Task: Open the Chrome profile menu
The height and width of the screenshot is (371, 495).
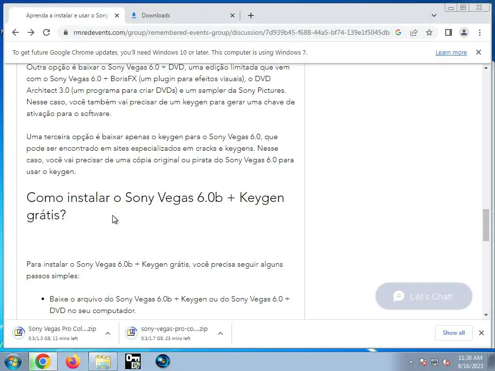Action: [x=464, y=32]
